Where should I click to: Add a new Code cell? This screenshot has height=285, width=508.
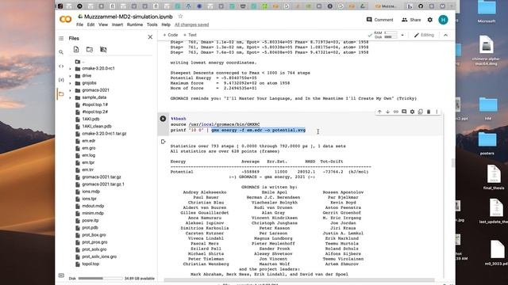click(x=171, y=35)
